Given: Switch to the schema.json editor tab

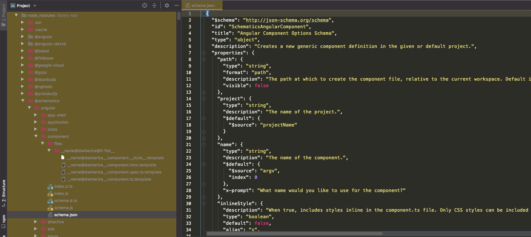Looking at the screenshot, I should point(203,5).
